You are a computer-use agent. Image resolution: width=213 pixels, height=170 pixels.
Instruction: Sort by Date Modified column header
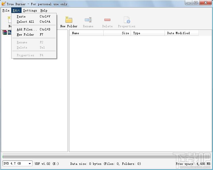(x=181, y=33)
